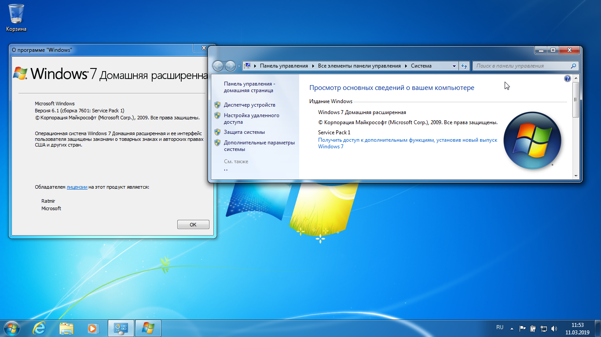Open Windows Explorer folder taskbar icon
Viewport: 601px width, 337px height.
[66, 328]
